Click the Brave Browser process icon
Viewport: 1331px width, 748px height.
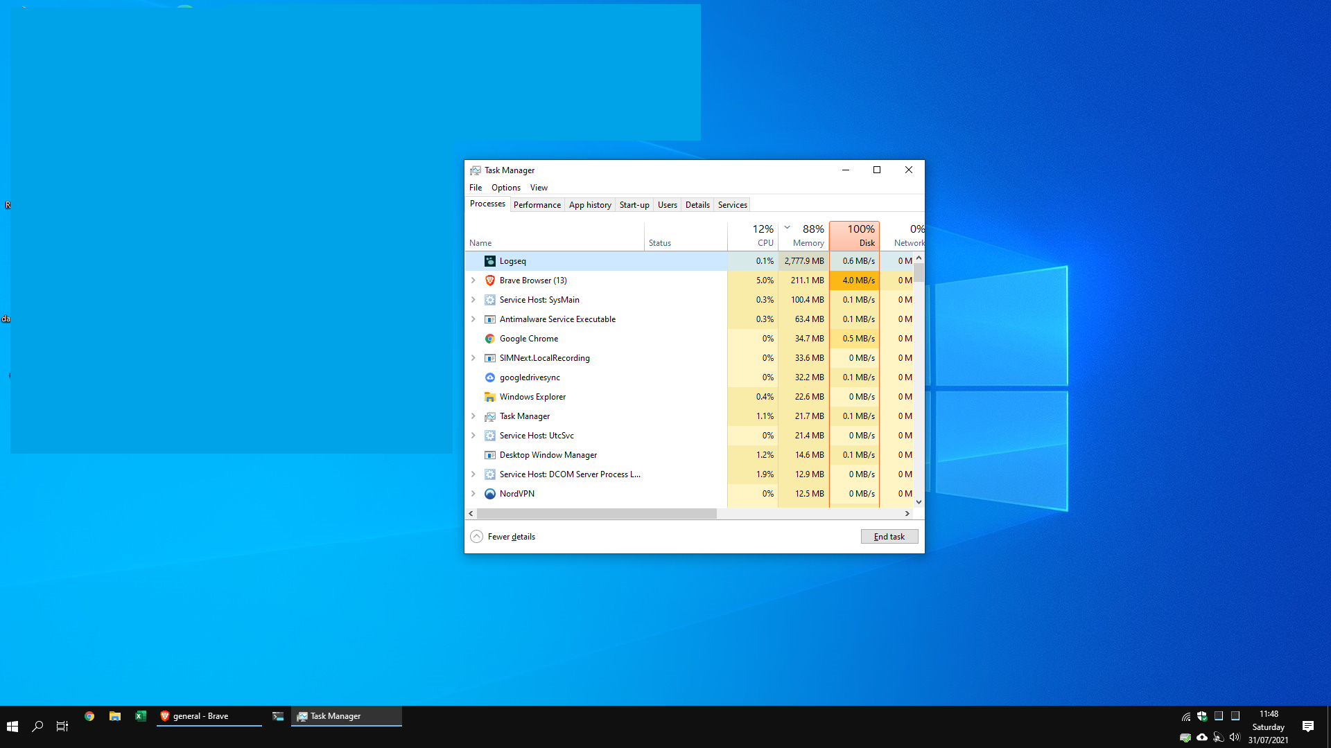(490, 280)
